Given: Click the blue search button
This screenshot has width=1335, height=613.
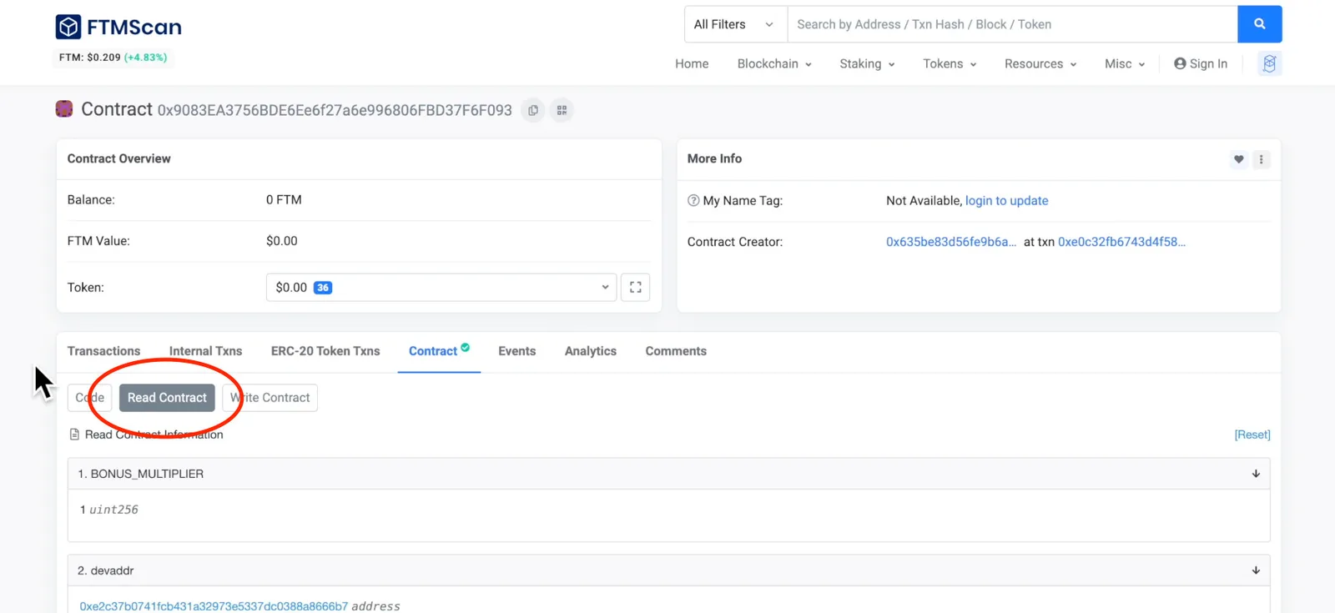Looking at the screenshot, I should 1260,24.
